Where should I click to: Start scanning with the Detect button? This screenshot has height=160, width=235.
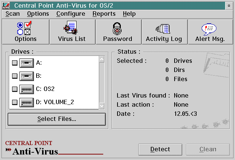coord(160,149)
